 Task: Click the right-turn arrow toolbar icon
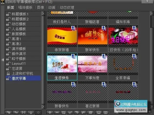pos(83,112)
